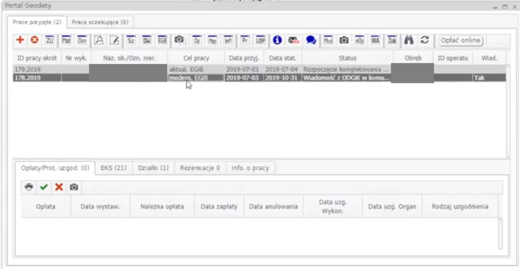Sort by Data przyj. column header
The width and height of the screenshot is (520, 269).
243,58
